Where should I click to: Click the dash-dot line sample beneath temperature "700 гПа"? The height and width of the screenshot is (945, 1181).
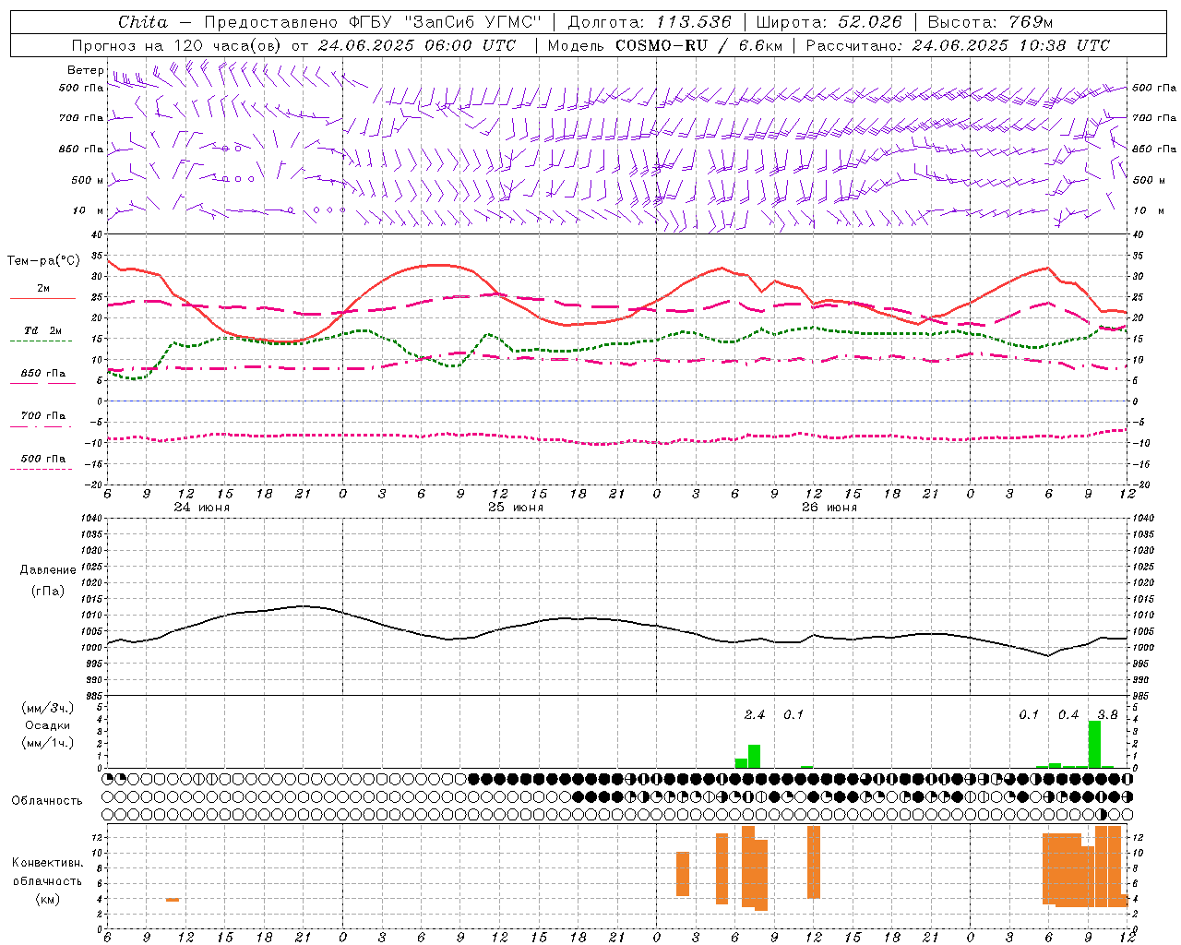[x=42, y=426]
